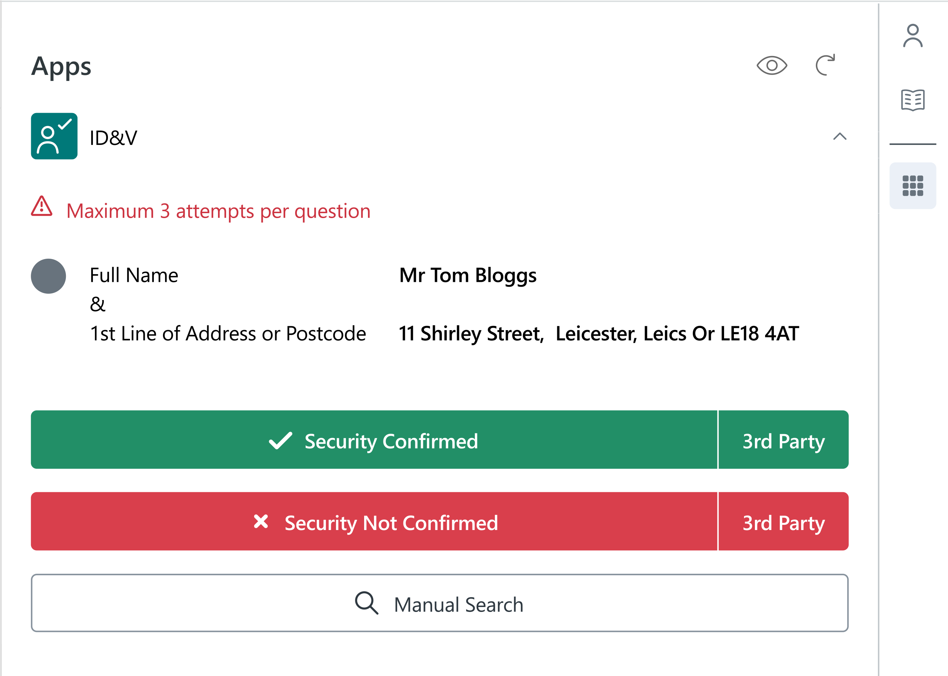Collapse the ID&V section chevron
This screenshot has height=676, width=948.
point(840,137)
